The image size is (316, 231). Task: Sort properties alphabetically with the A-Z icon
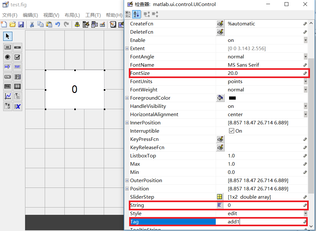click(x=136, y=14)
